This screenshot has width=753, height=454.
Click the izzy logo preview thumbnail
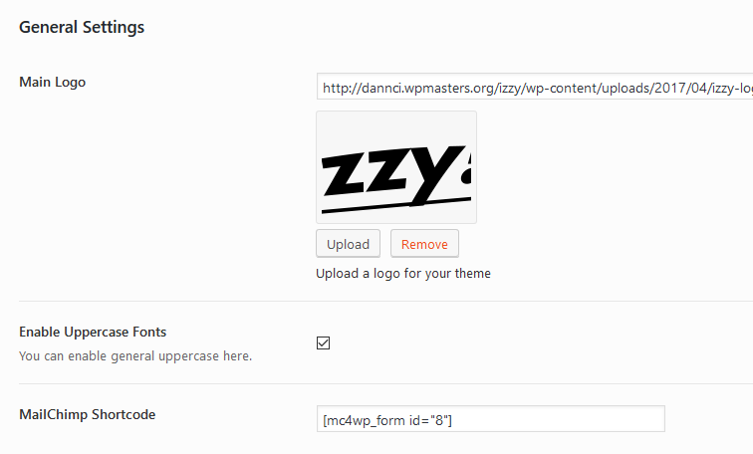396,166
